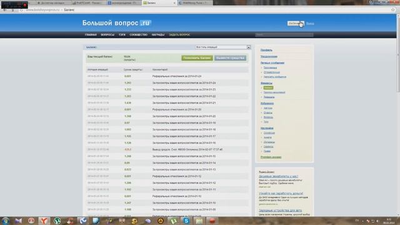The image size is (400, 225).
Task: Click the stop loading X button
Action: coord(12,10)
